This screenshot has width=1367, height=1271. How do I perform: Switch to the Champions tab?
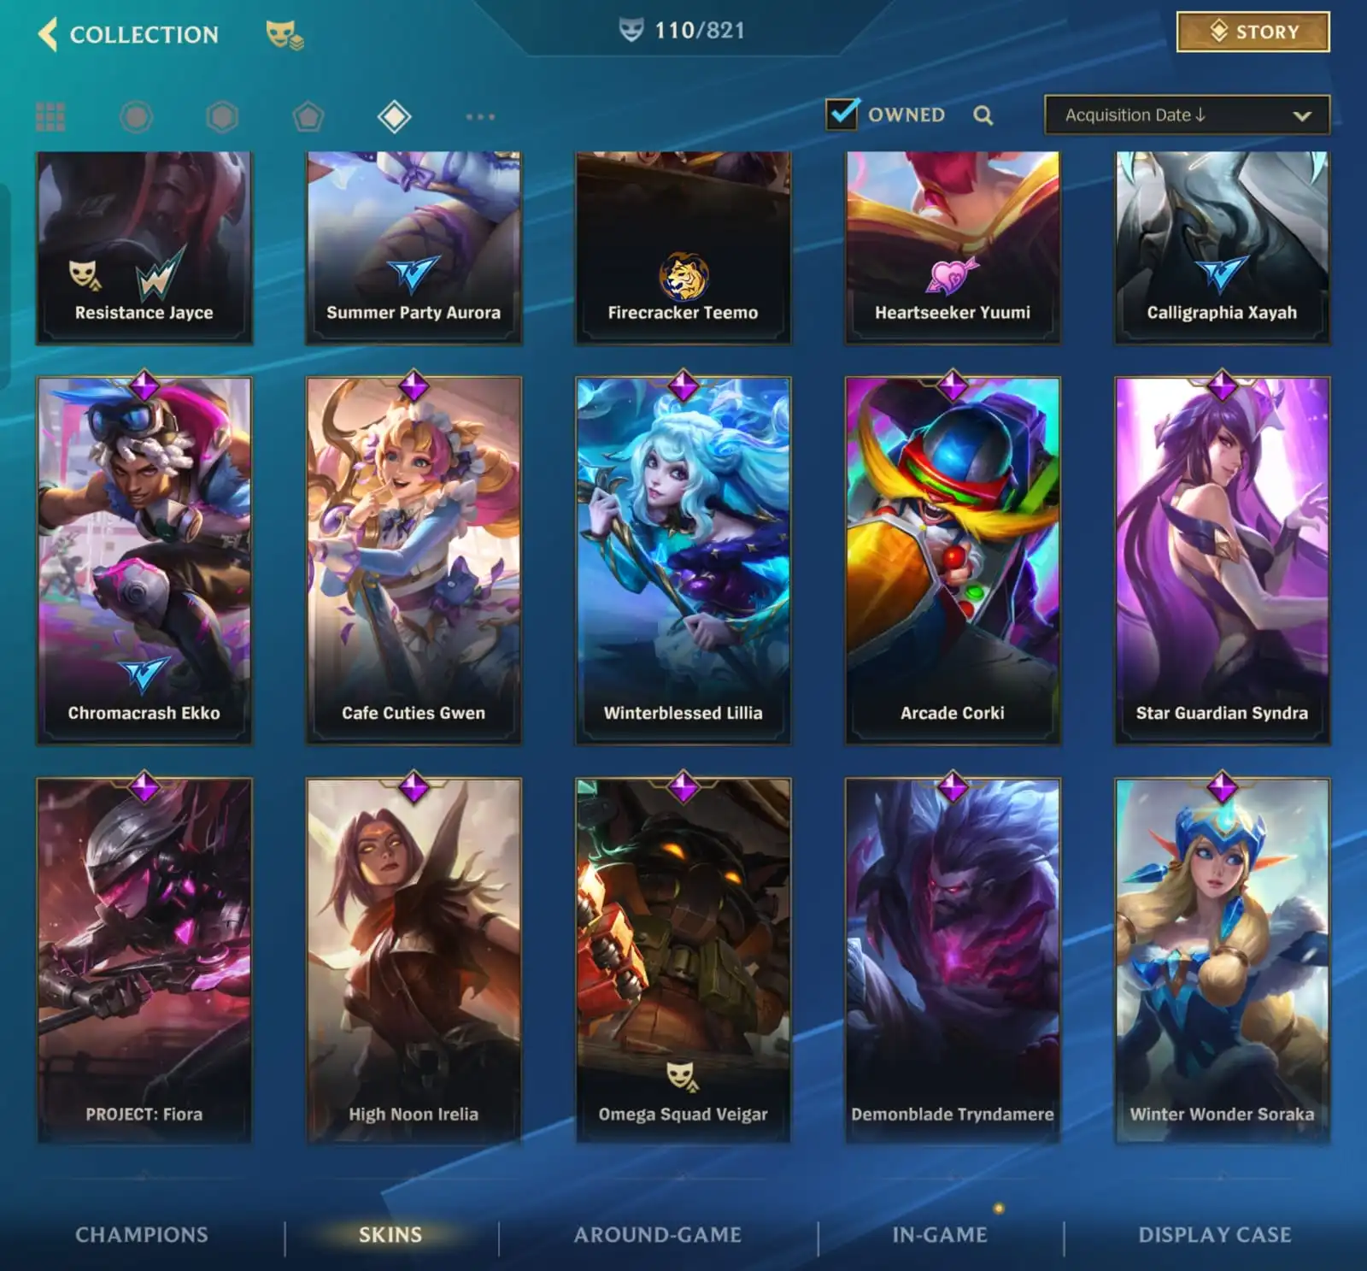pos(142,1234)
